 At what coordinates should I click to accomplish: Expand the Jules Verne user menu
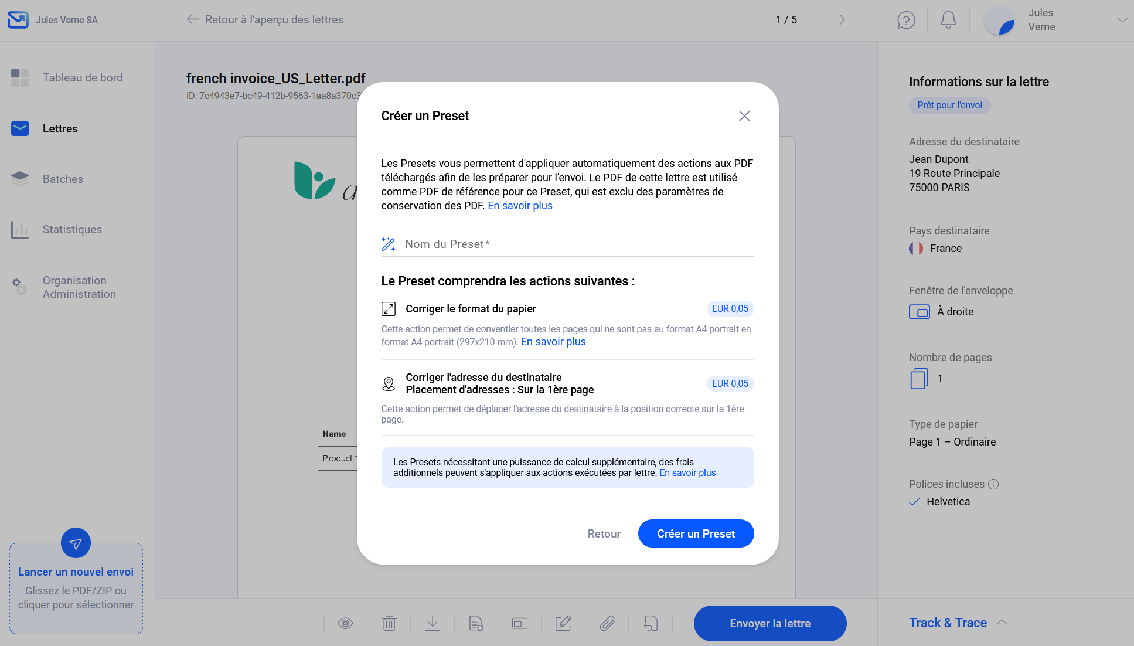click(x=1122, y=20)
